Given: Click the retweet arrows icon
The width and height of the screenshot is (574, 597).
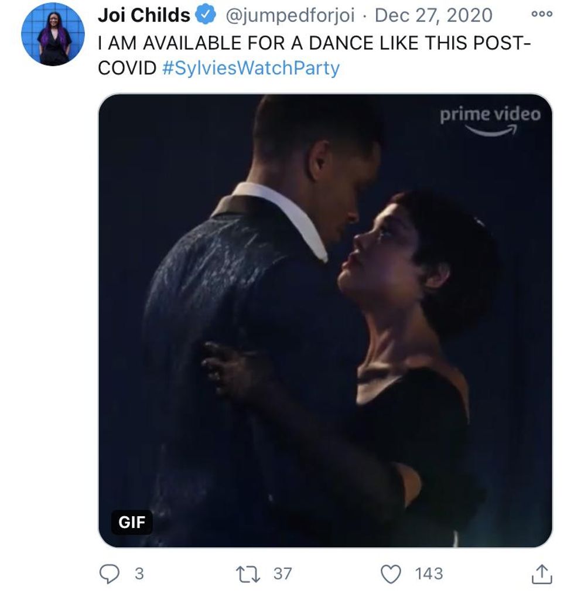Looking at the screenshot, I should pyautogui.click(x=252, y=573).
